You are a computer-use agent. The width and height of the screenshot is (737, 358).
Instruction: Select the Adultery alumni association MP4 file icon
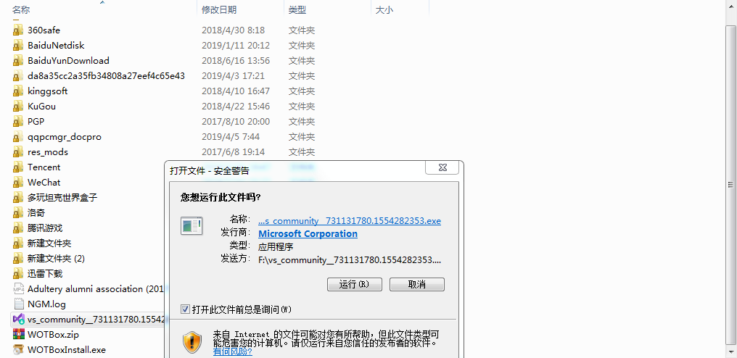pyautogui.click(x=18, y=289)
